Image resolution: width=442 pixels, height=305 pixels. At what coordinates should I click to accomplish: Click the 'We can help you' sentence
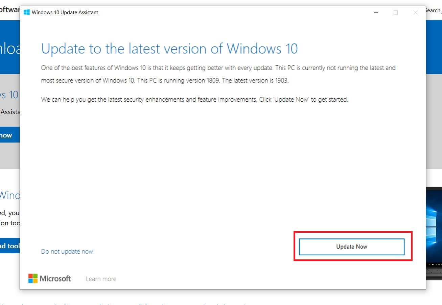pyautogui.click(x=194, y=100)
